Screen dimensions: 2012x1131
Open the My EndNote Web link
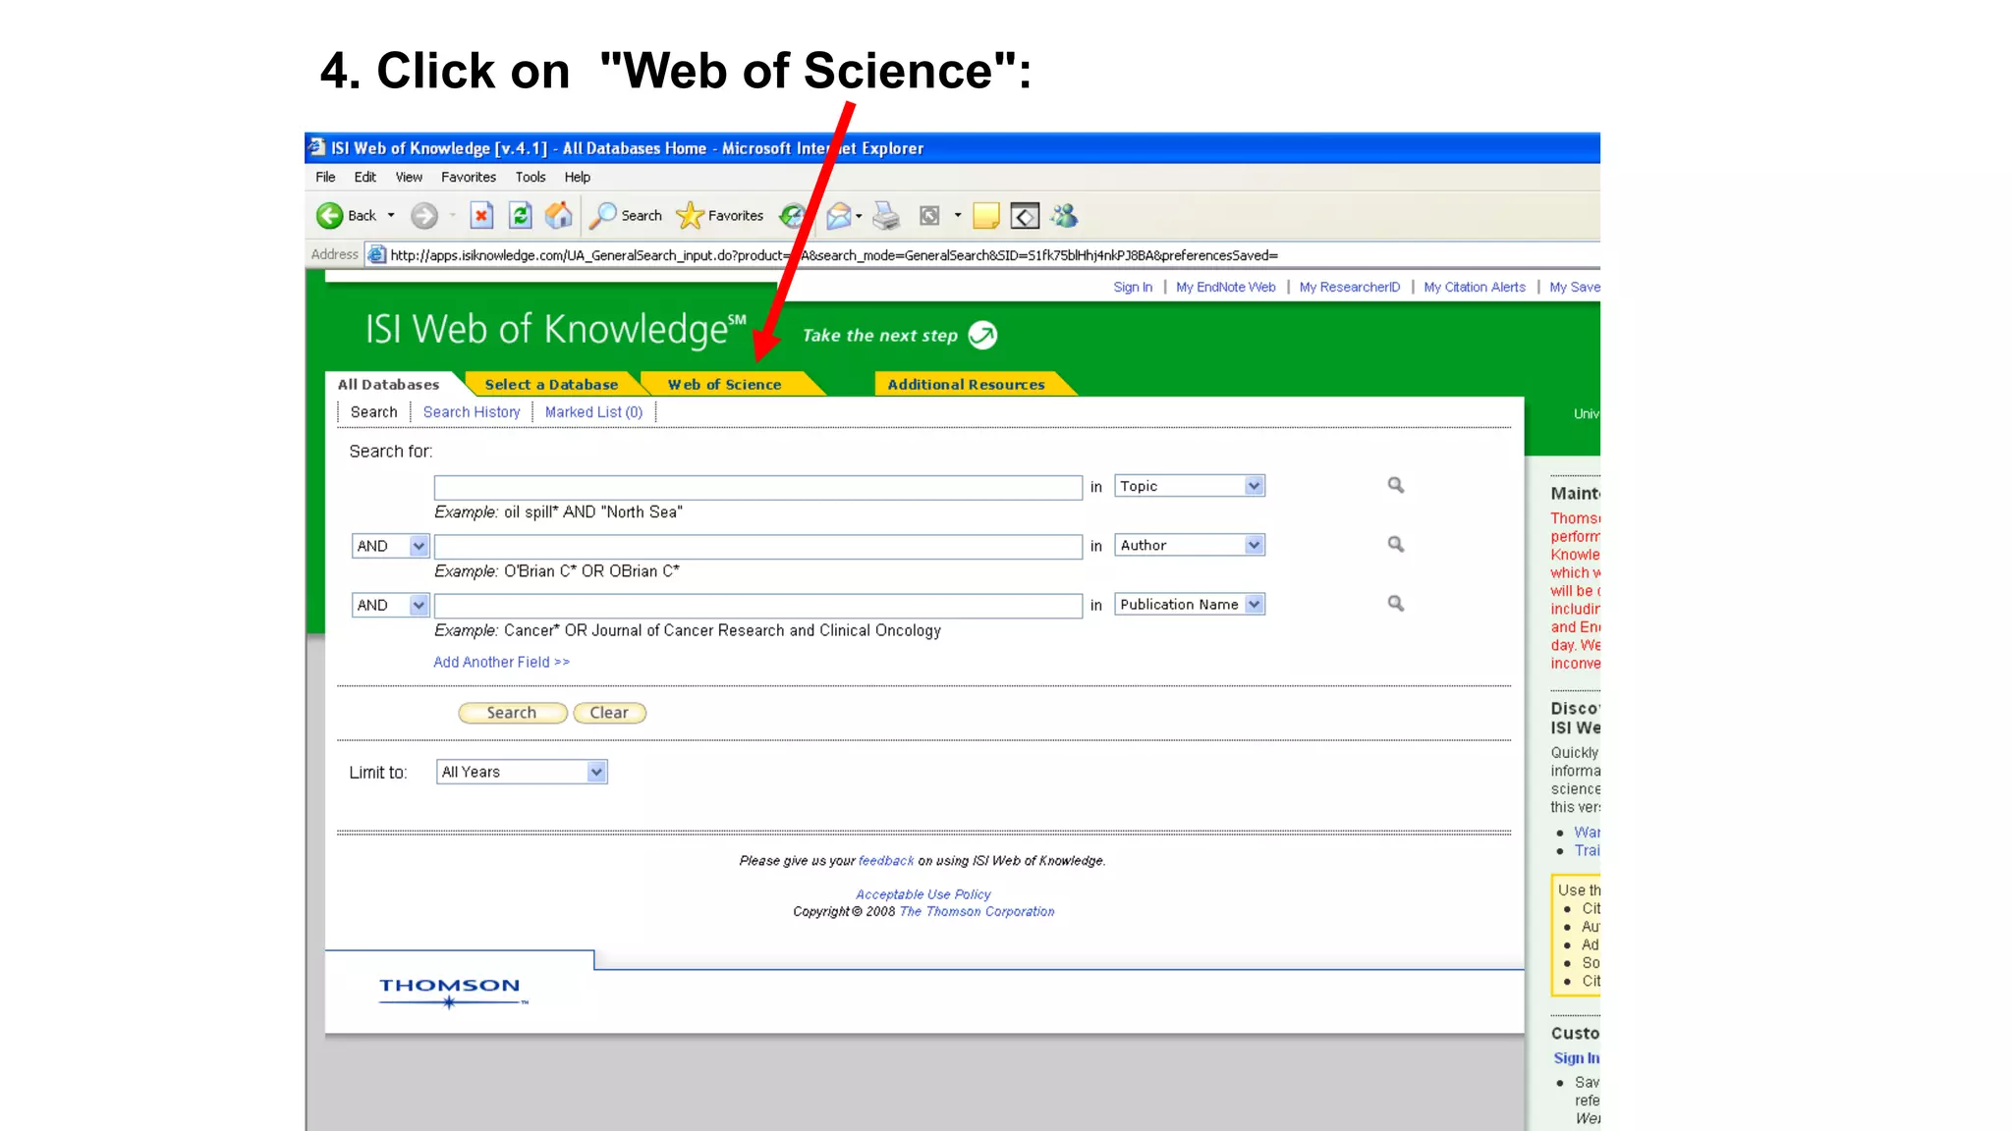1225,288
